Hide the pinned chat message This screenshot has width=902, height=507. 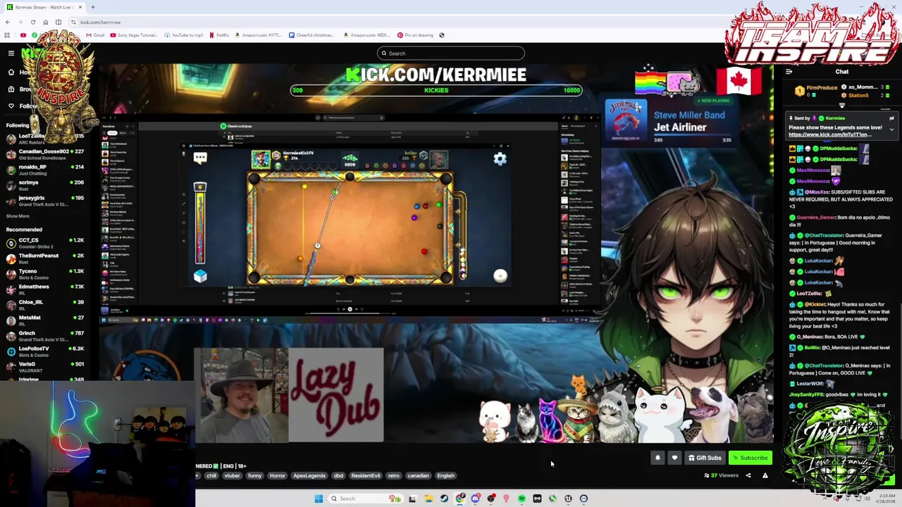[891, 118]
